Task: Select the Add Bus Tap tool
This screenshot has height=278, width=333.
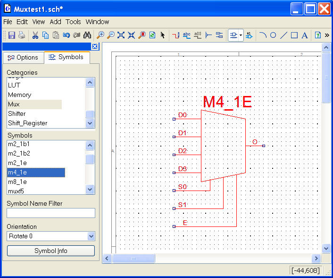Action: pyautogui.click(x=208, y=35)
